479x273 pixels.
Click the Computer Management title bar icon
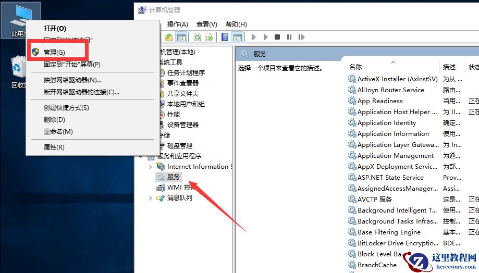coord(142,10)
